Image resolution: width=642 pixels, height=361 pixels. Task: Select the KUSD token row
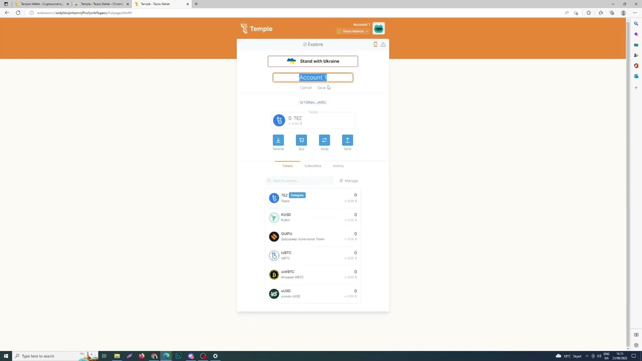[313, 217]
